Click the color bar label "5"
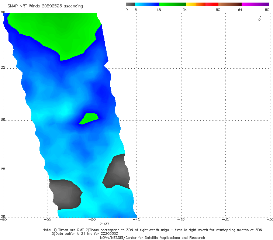This screenshot has height=240, width=273. tap(136, 10)
